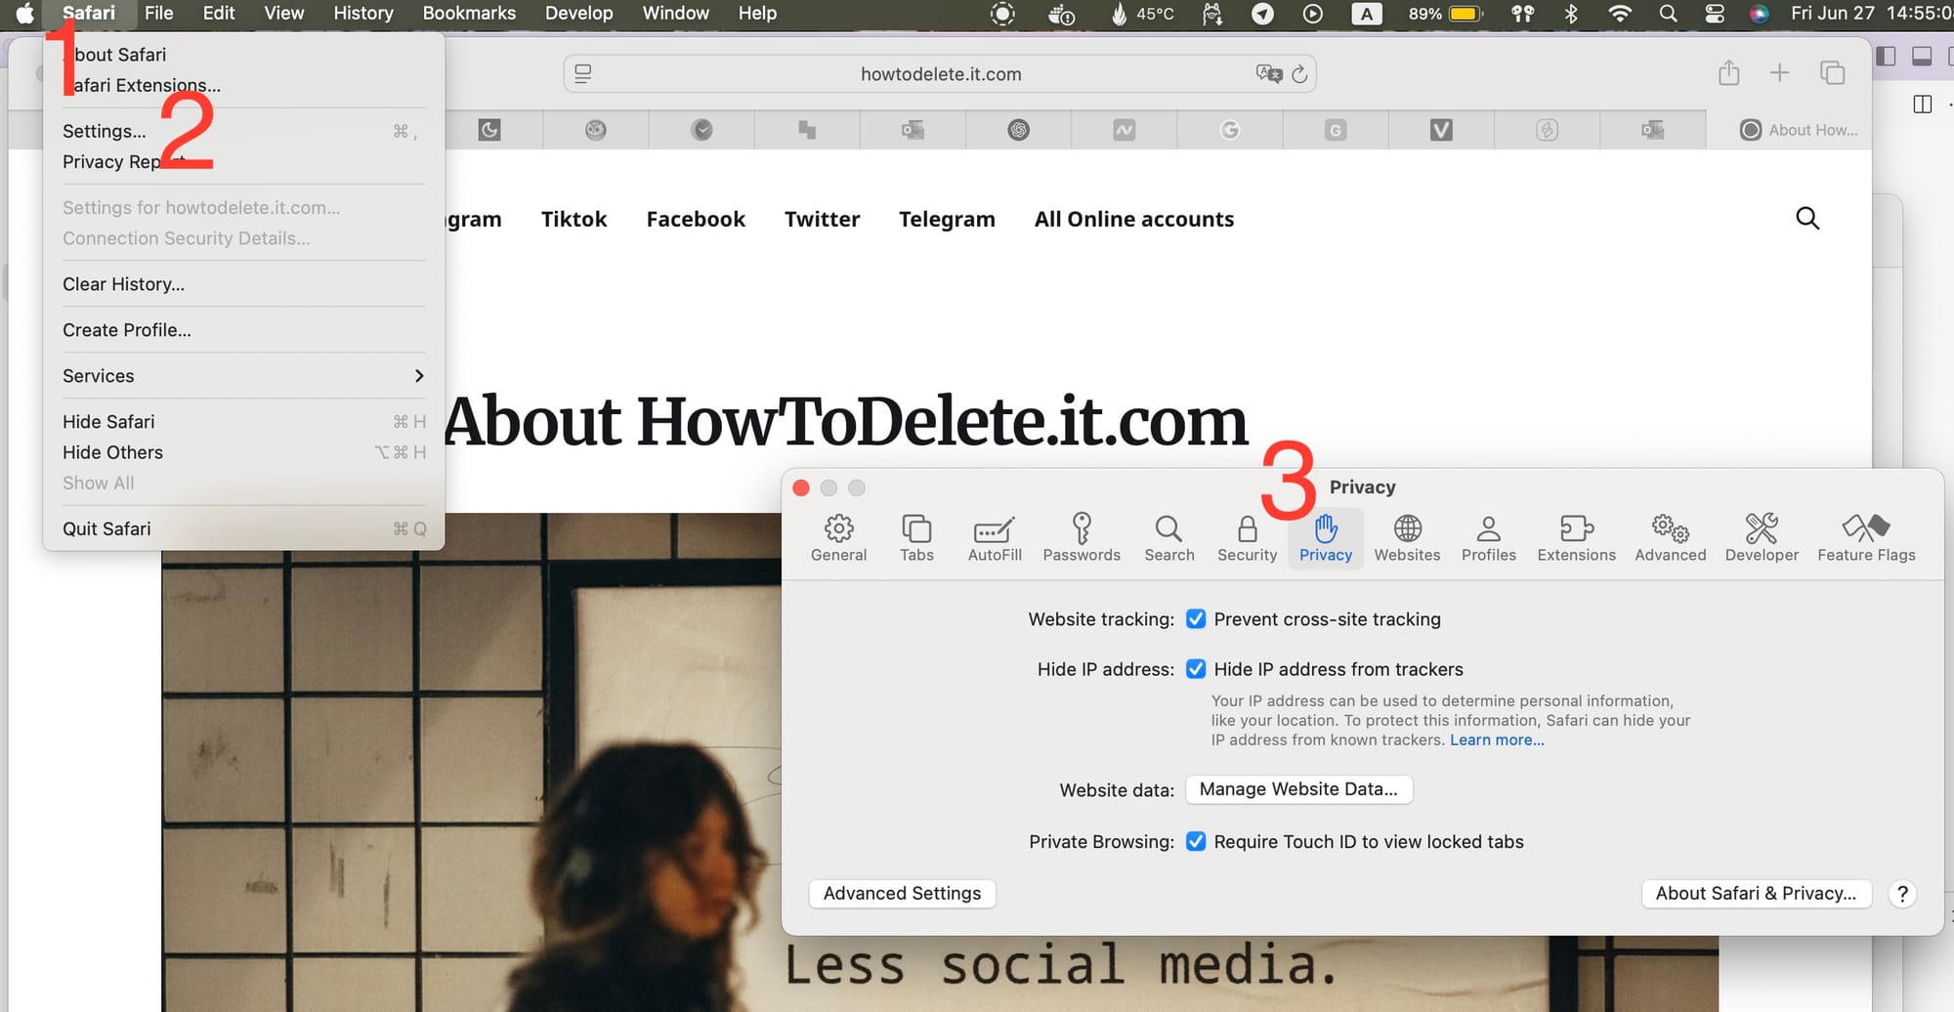Click the Advanced Settings button
The height and width of the screenshot is (1012, 1954).
(902, 893)
